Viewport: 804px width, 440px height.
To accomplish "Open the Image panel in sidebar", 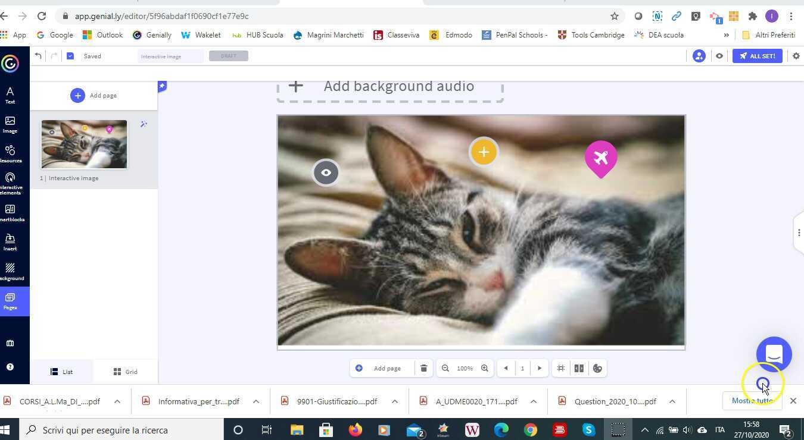I will tap(10, 124).
